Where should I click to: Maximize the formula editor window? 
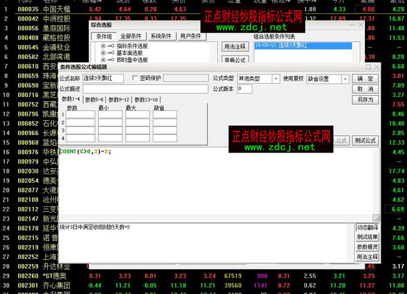368,66
